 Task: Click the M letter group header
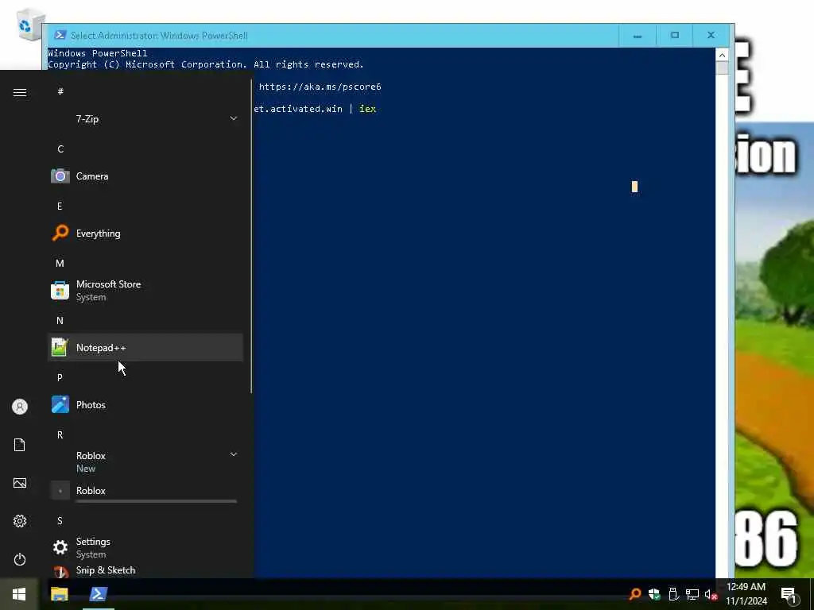(60, 263)
